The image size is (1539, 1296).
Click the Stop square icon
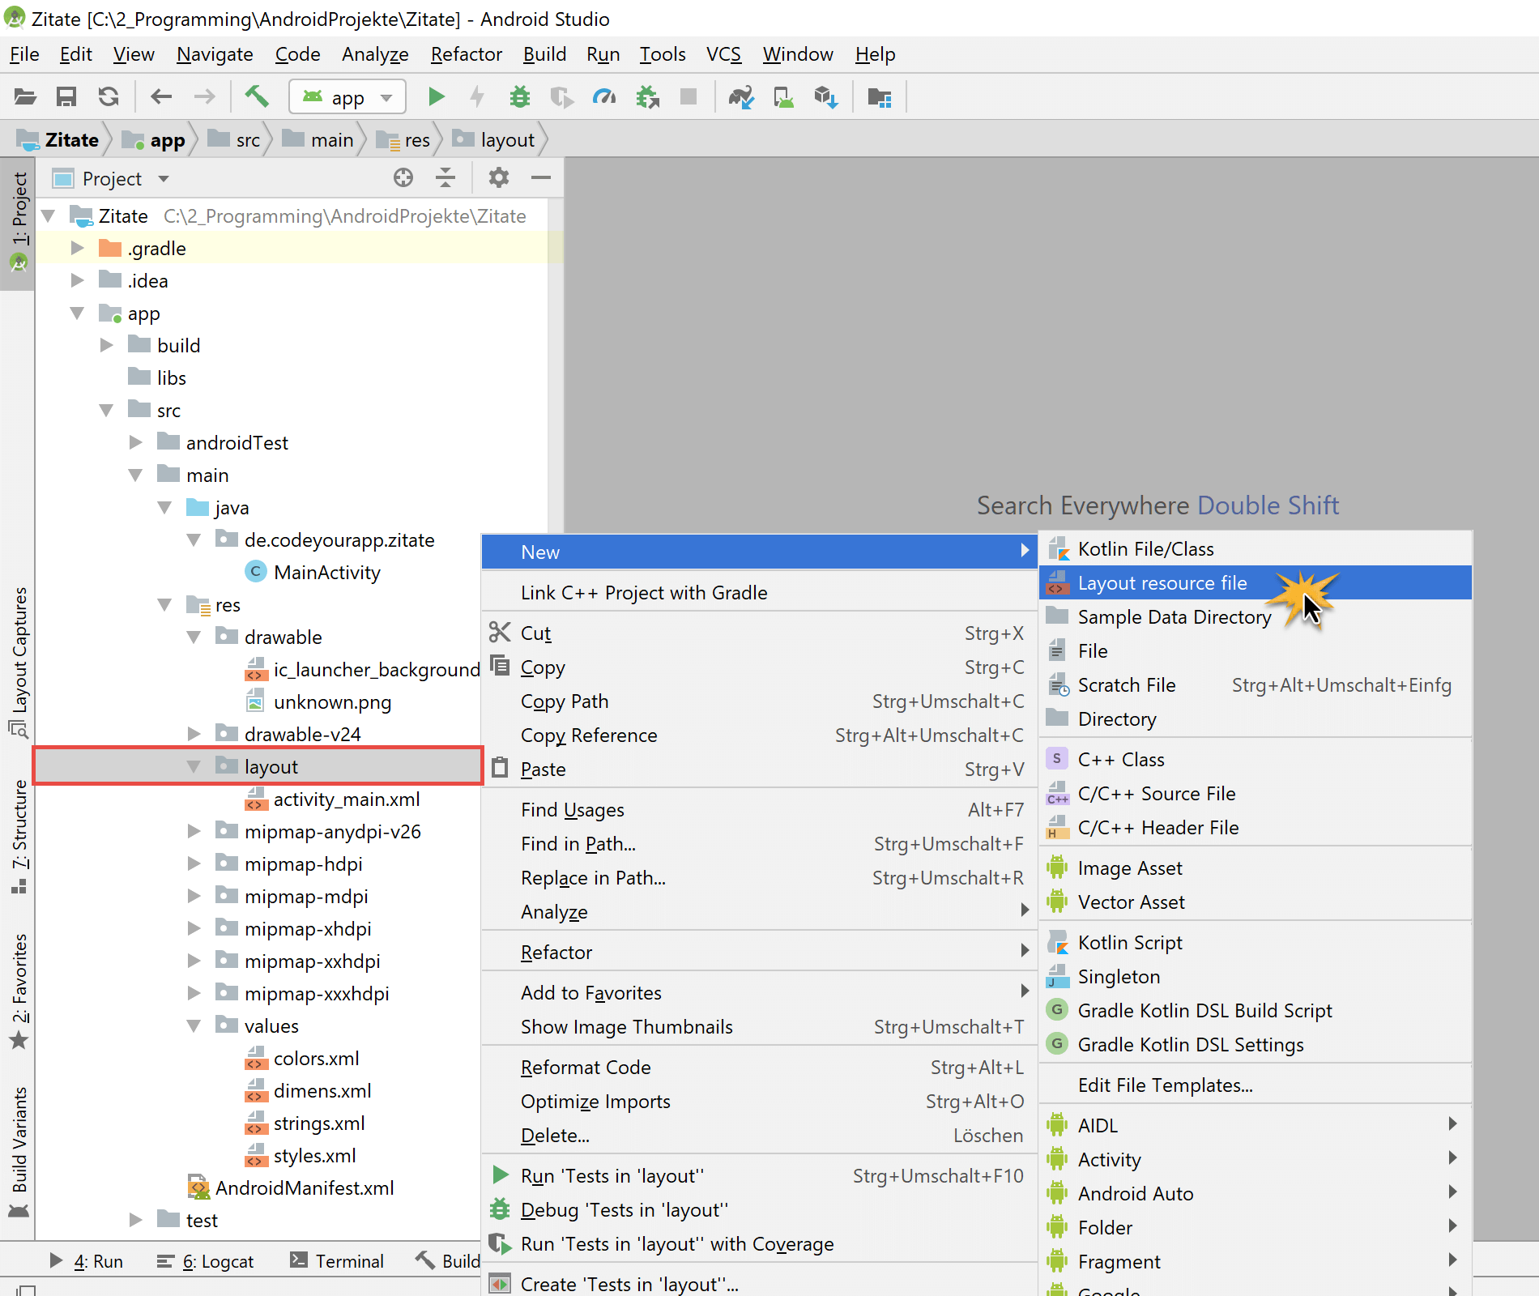coord(688,97)
